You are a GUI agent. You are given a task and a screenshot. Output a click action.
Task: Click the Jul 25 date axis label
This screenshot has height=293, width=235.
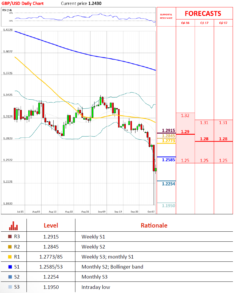click(20, 212)
